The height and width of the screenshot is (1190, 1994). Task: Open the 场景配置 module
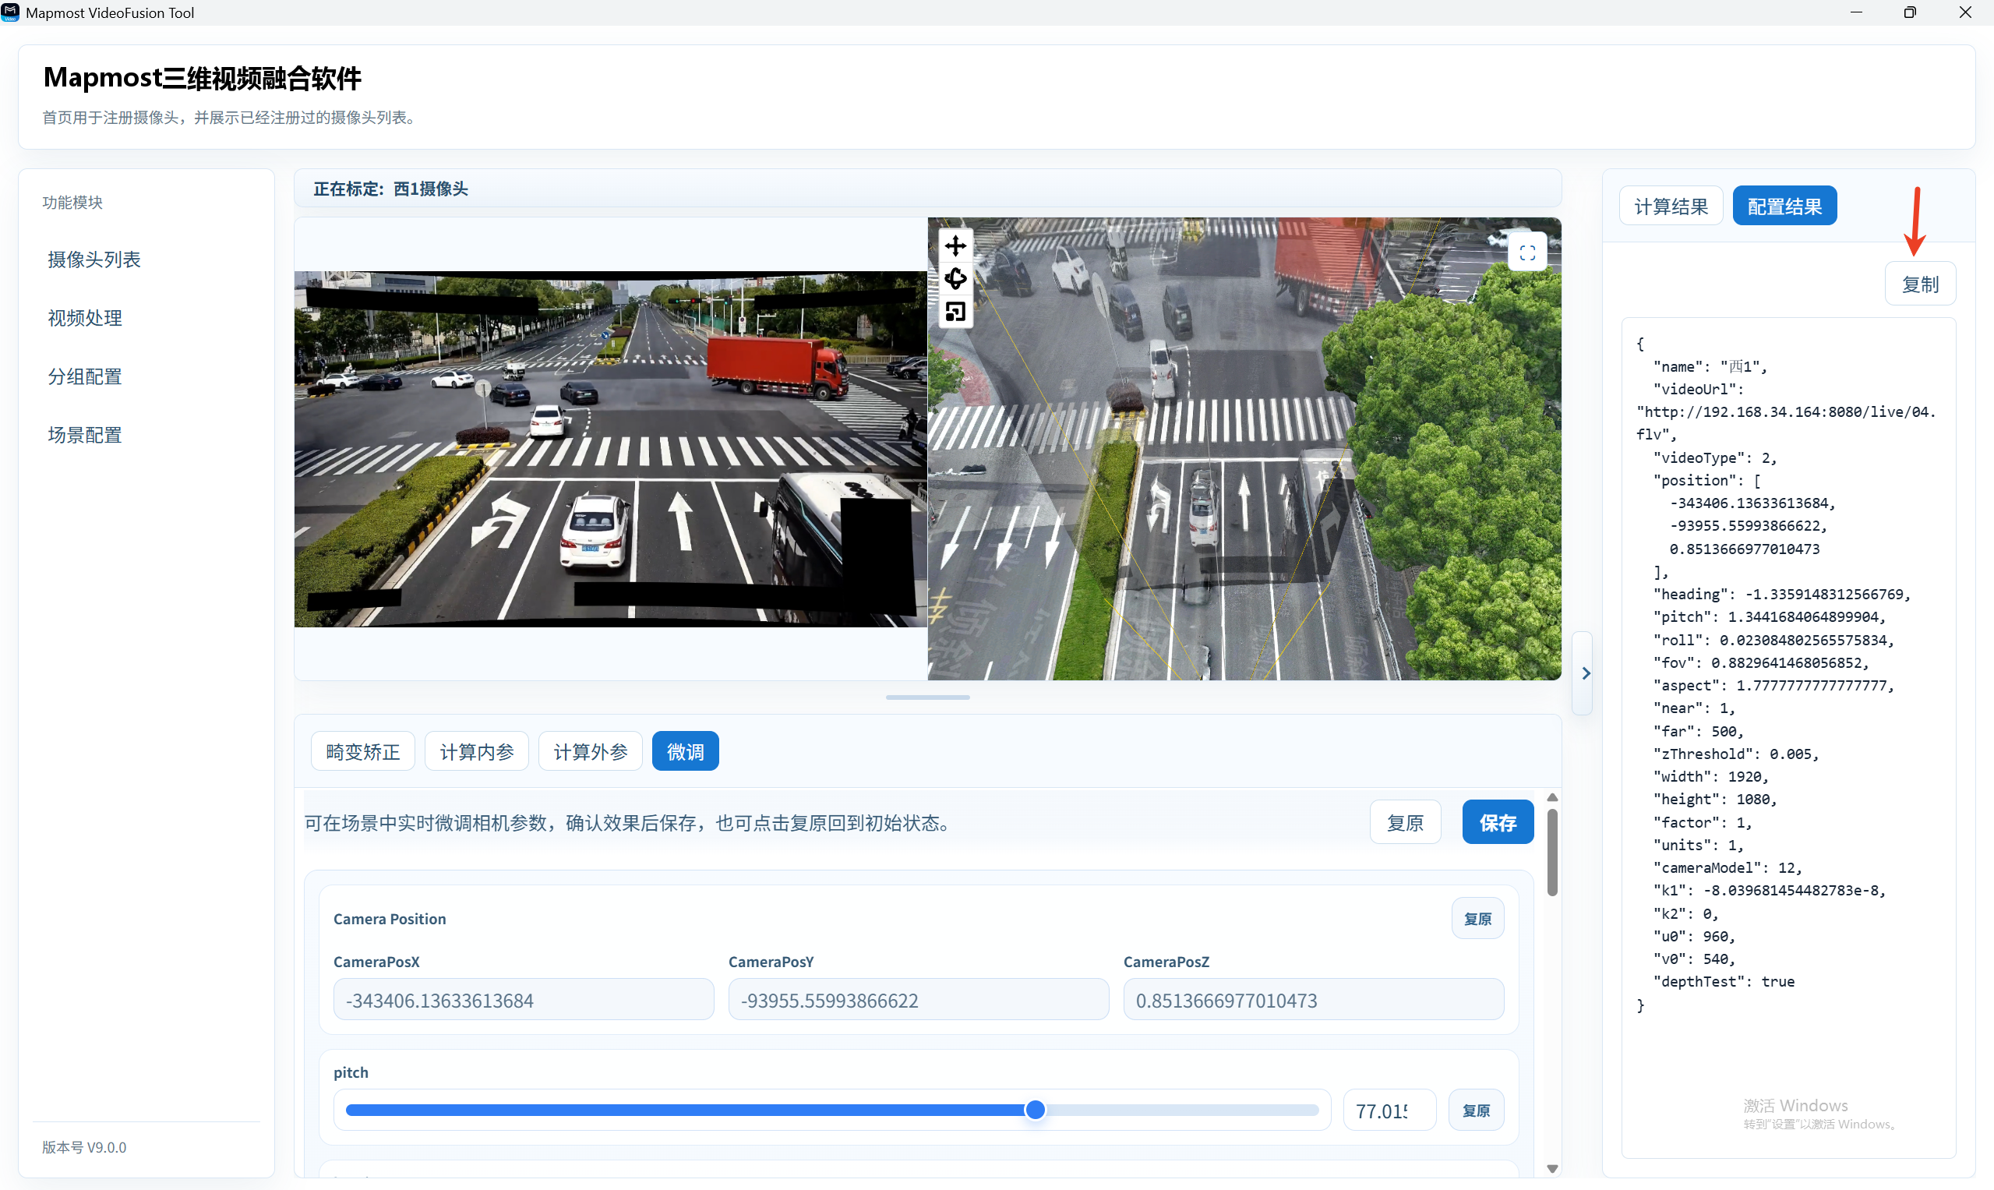click(x=85, y=436)
